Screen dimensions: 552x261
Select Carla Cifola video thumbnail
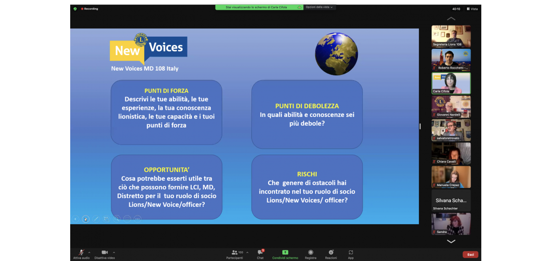pos(451,83)
